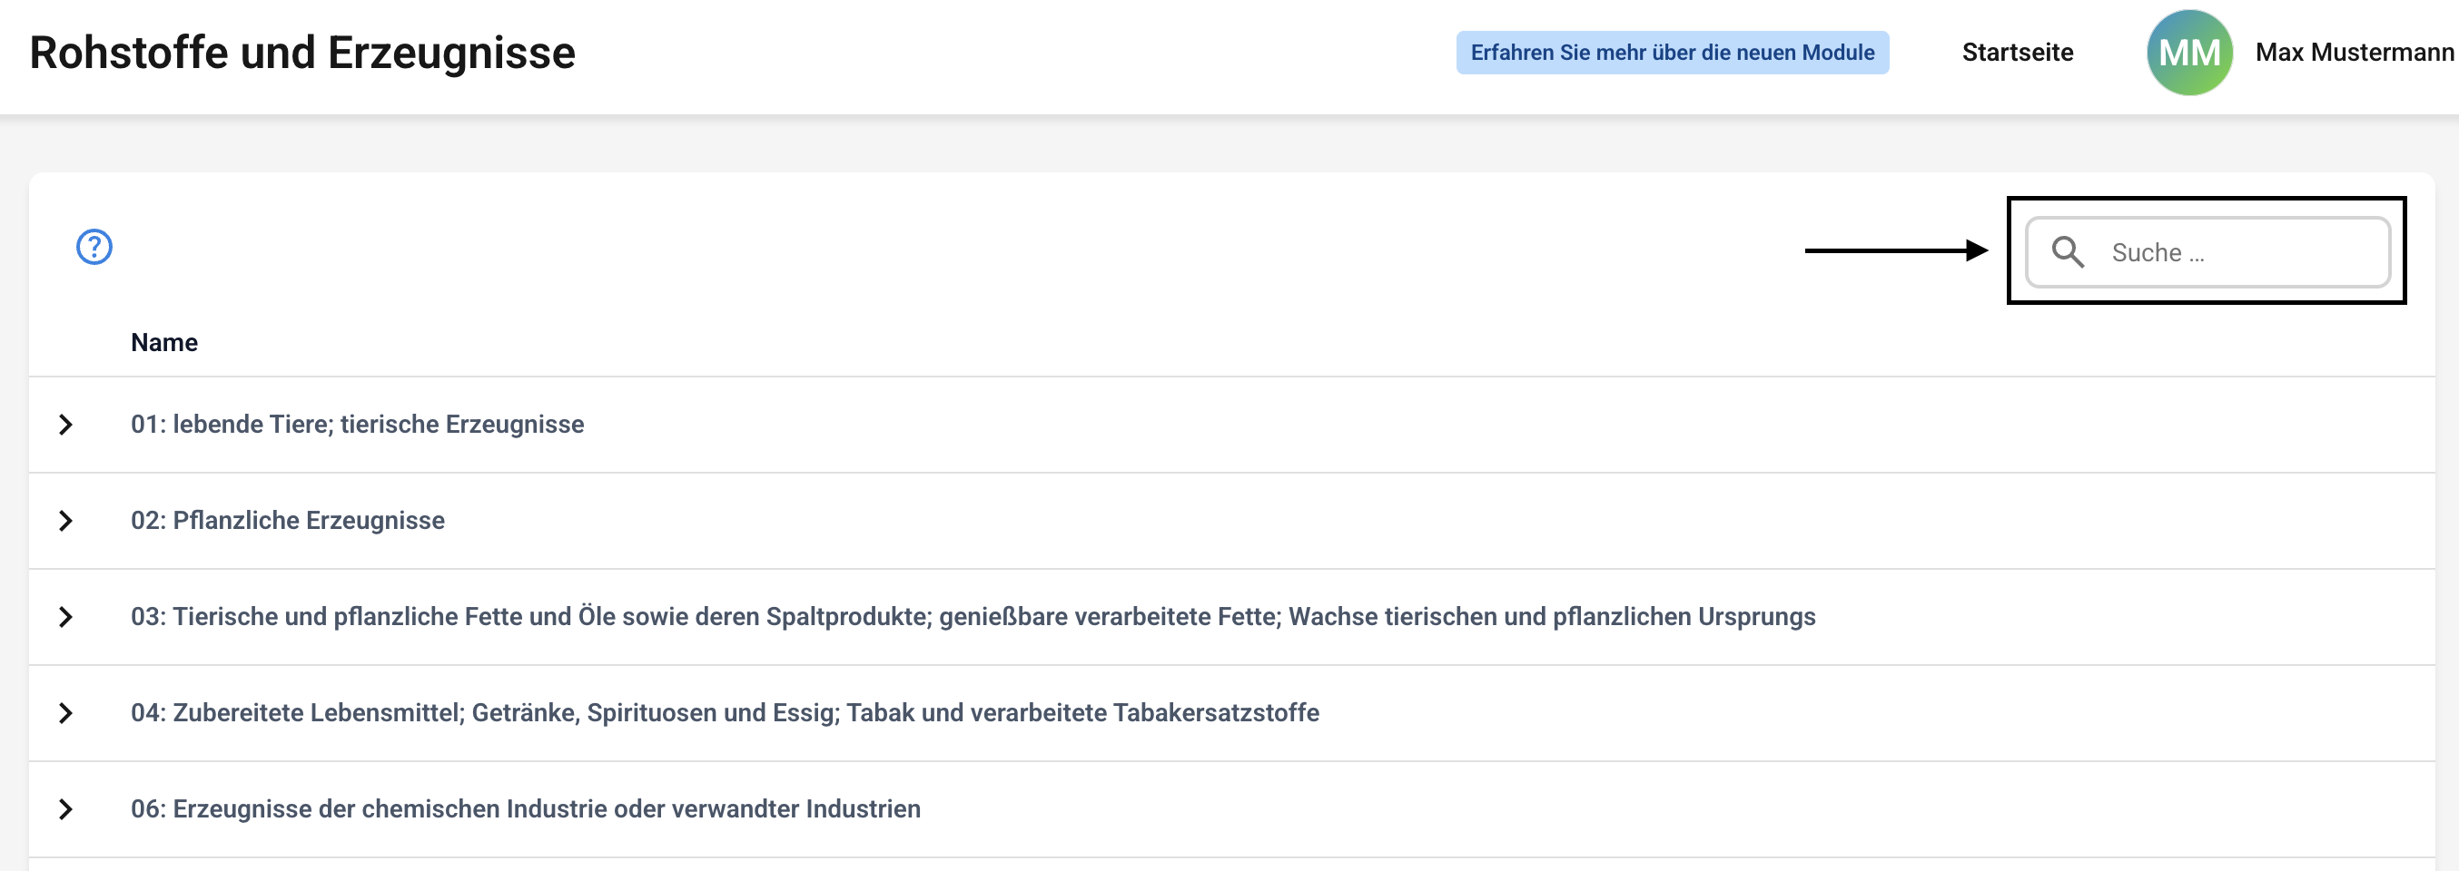Click 'Erfahren Sie mehr über die neuen Module'
This screenshot has width=2459, height=871.
tap(1672, 53)
